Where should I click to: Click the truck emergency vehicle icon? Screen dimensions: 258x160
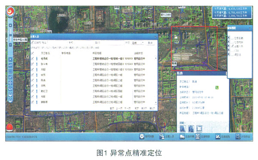pyautogui.click(x=182, y=136)
